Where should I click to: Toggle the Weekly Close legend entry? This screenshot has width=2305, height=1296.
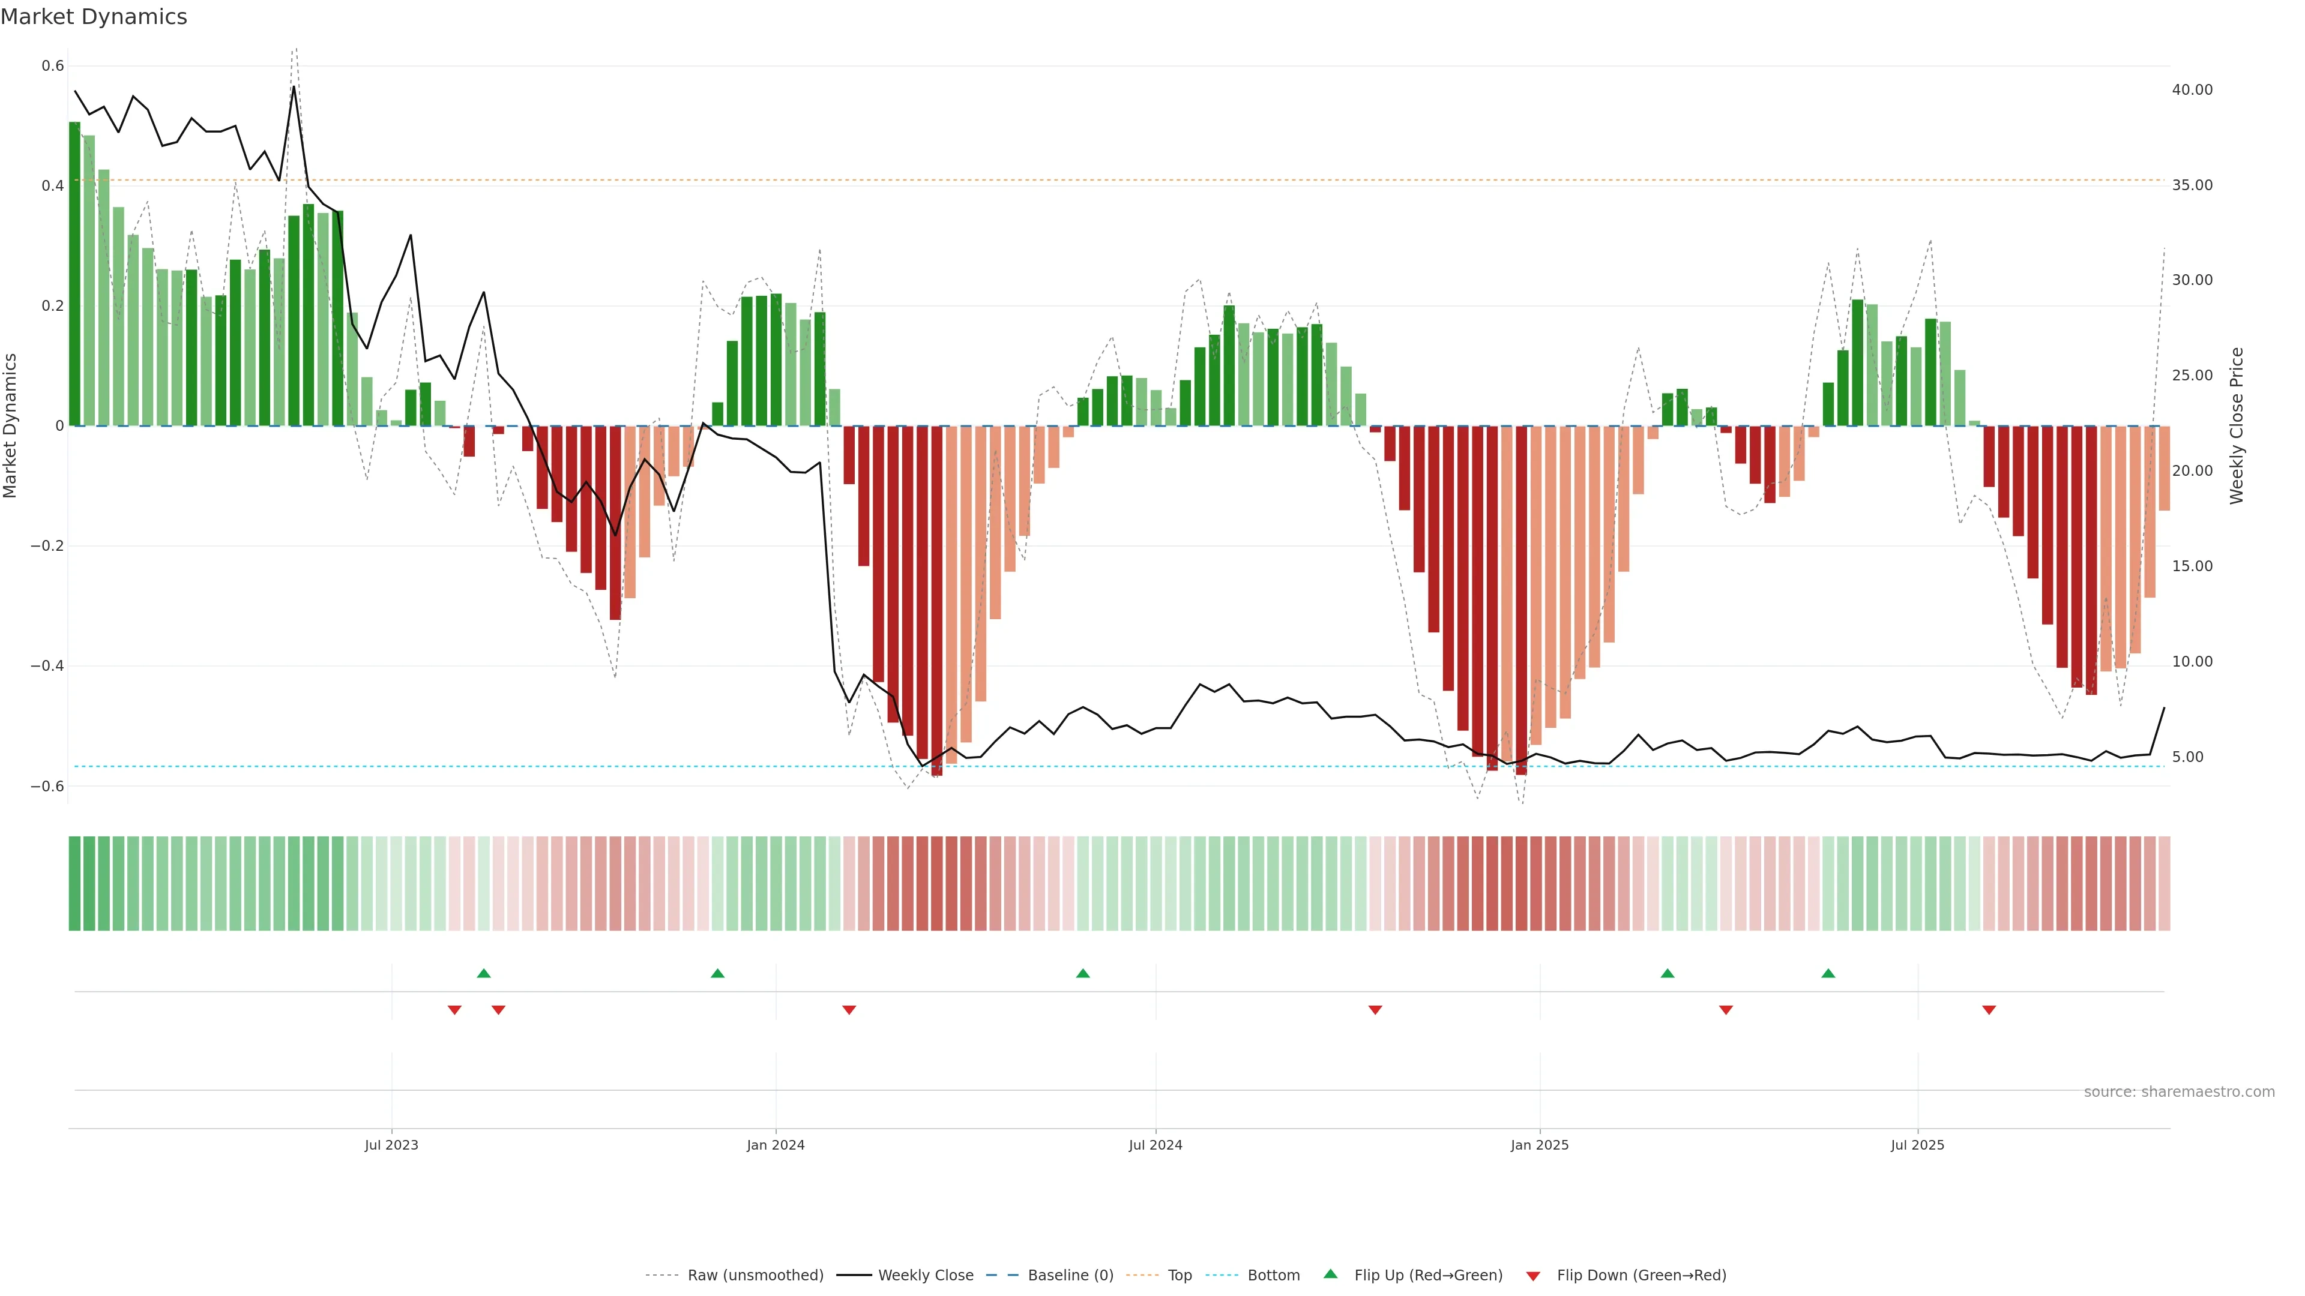click(x=925, y=1276)
